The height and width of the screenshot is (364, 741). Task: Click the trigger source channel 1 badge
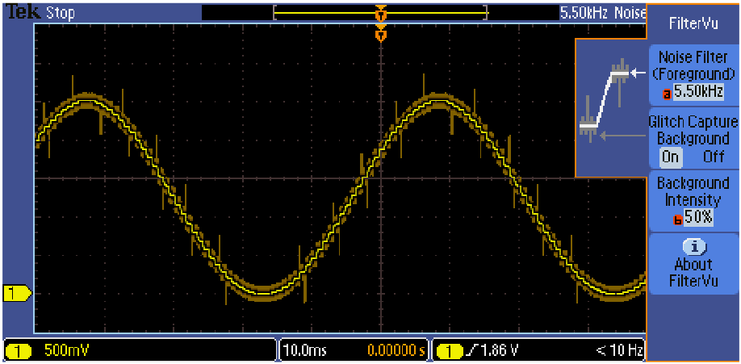[450, 351]
